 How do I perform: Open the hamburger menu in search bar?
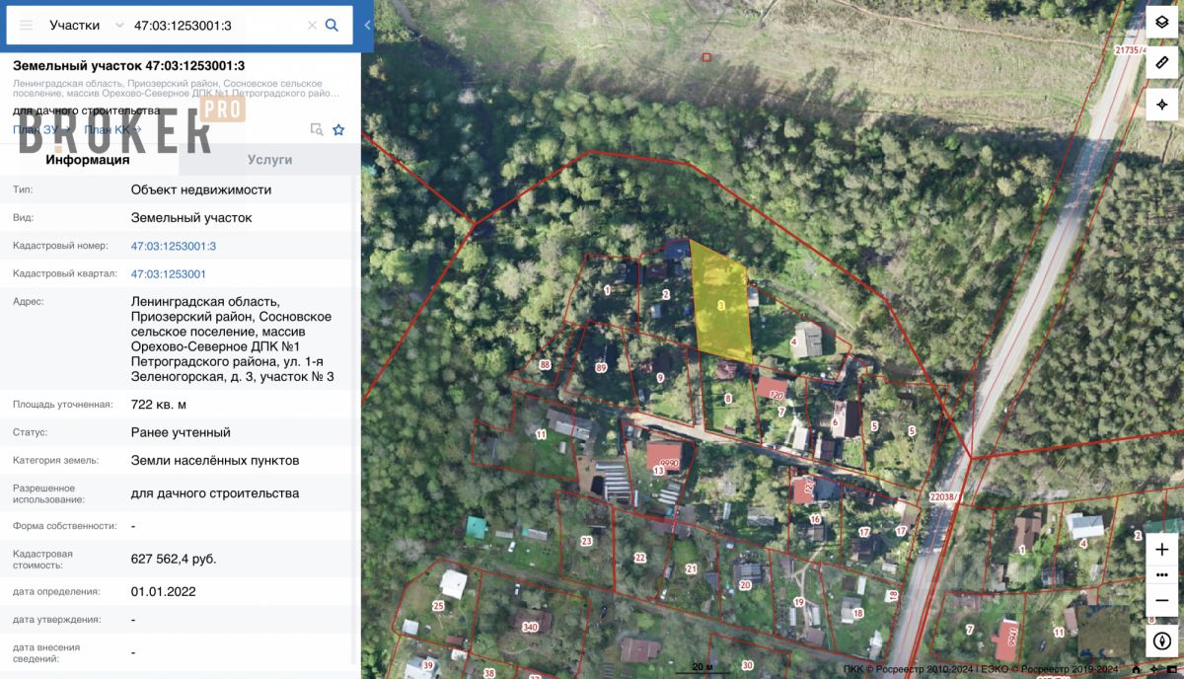coord(27,25)
